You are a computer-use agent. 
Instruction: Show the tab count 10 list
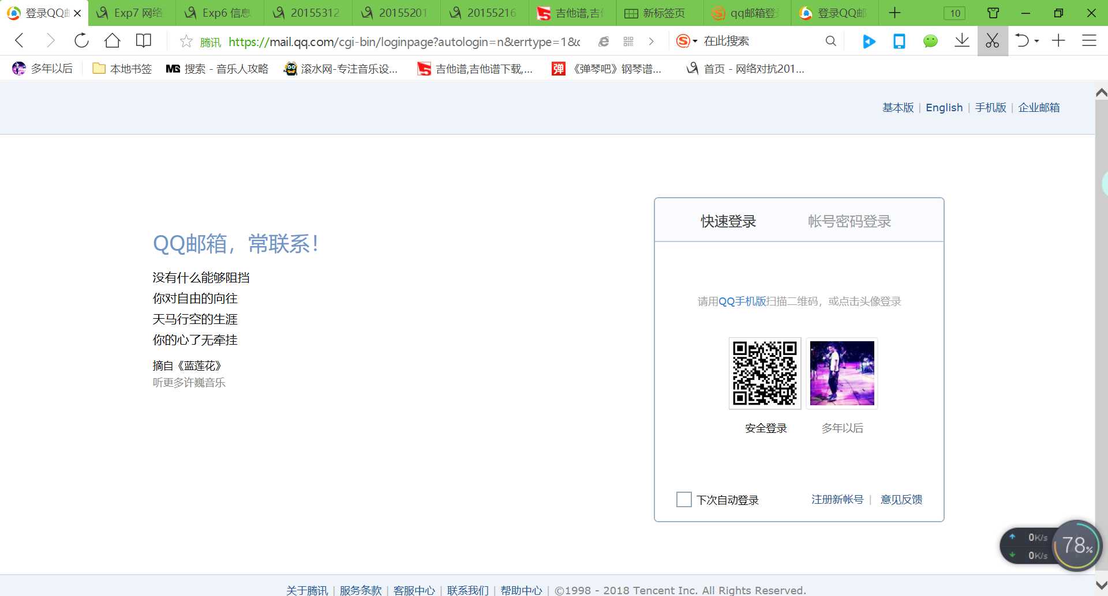point(954,13)
